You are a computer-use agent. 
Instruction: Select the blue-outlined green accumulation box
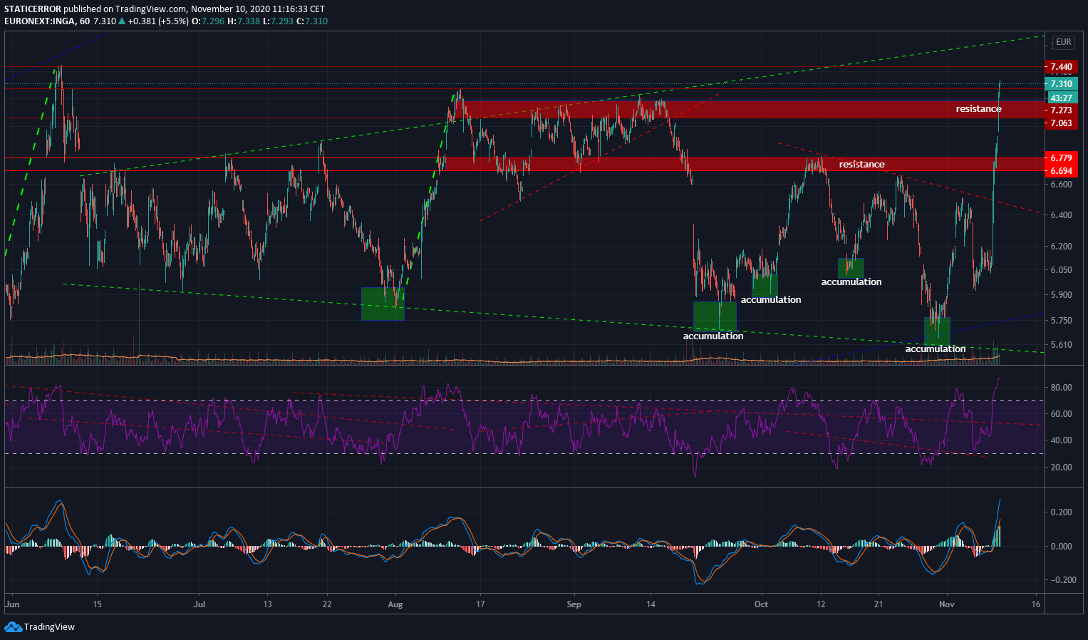click(851, 268)
